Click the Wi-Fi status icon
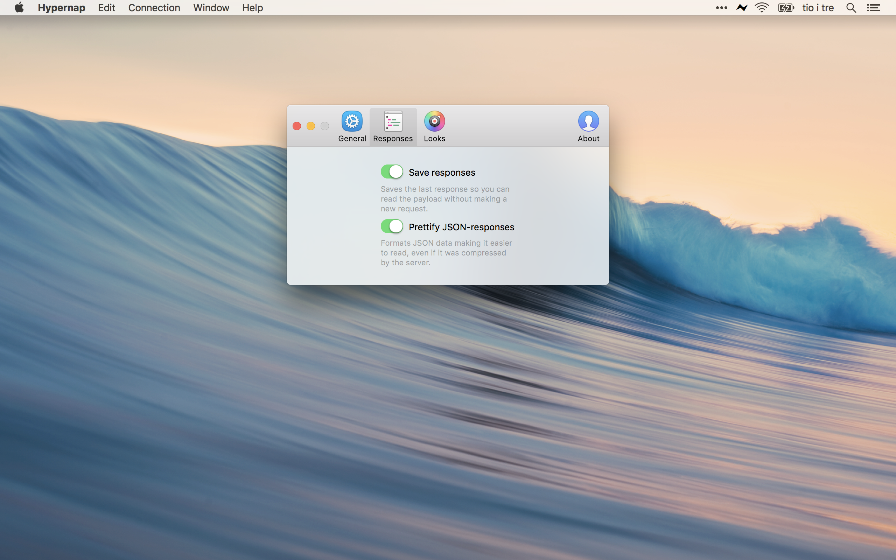896x560 pixels. [x=762, y=8]
